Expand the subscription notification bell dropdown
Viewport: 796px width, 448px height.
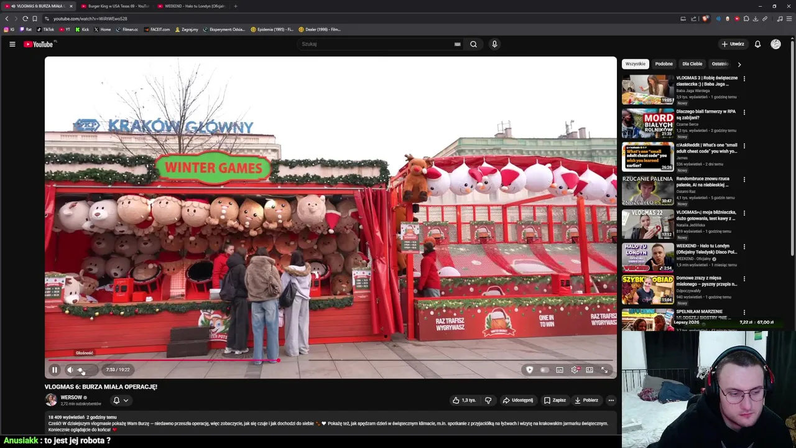click(x=121, y=401)
